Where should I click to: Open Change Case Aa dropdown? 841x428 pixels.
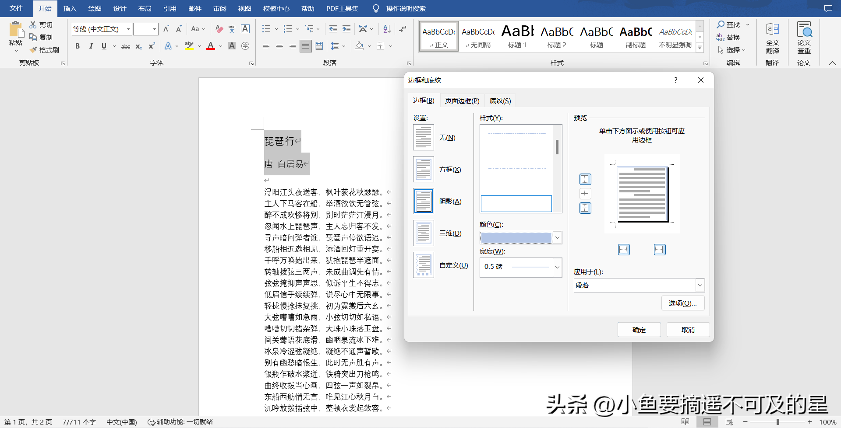(x=198, y=29)
